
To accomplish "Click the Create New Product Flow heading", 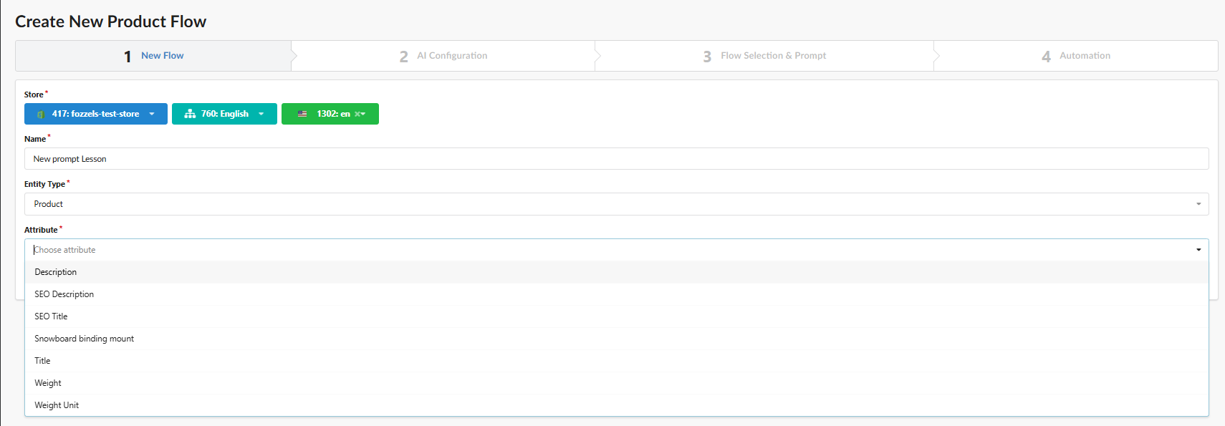I will tap(111, 21).
